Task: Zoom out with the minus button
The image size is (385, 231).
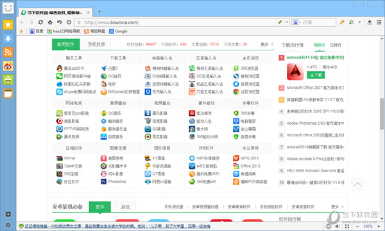Action: coord(357,227)
